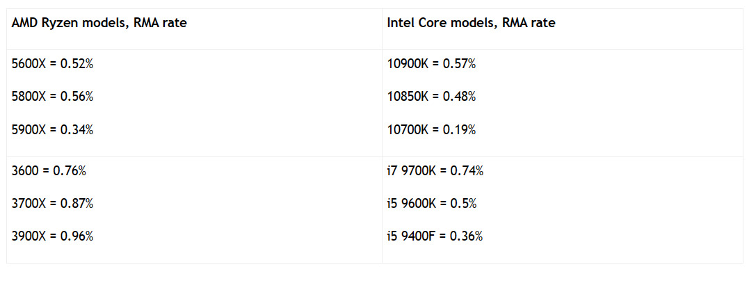Click the 3600 = 0.76% line
756x283 pixels.
[x=49, y=170]
